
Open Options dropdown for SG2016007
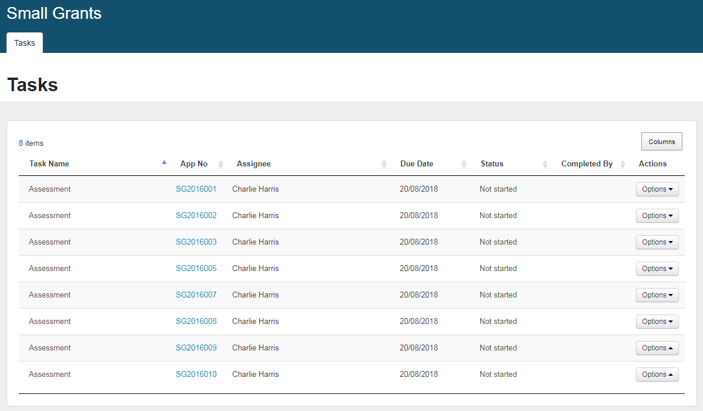click(x=657, y=295)
